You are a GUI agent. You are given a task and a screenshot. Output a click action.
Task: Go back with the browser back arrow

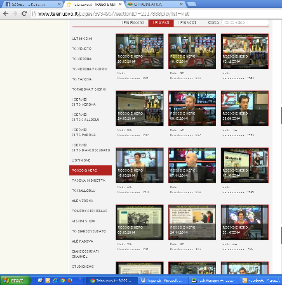coord(6,14)
